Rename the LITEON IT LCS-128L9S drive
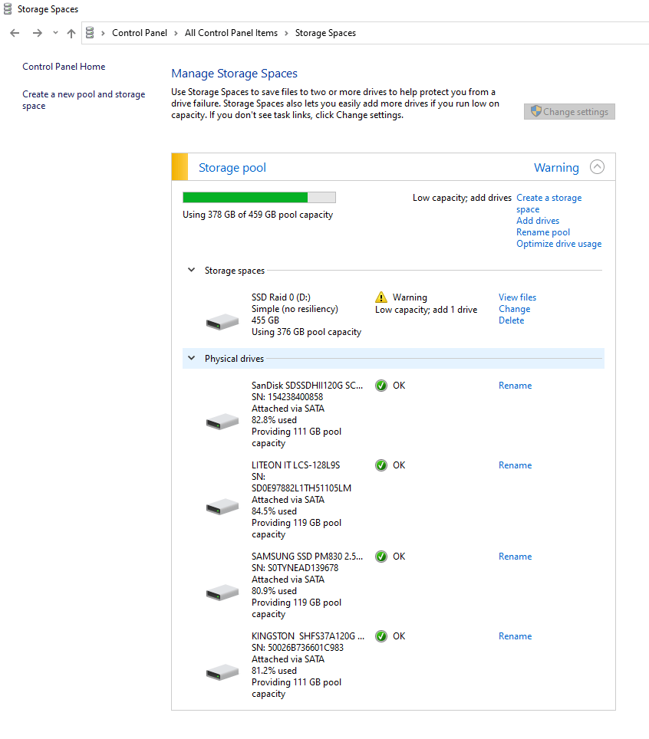This screenshot has width=649, height=739. (x=515, y=465)
